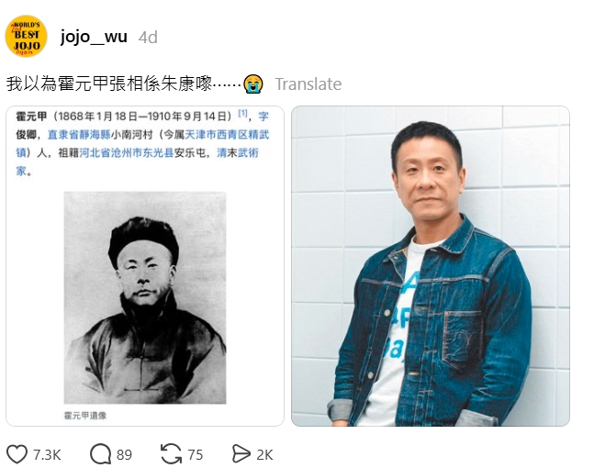The image size is (594, 468).
Task: Click the 89 replies count
Action: (x=124, y=455)
